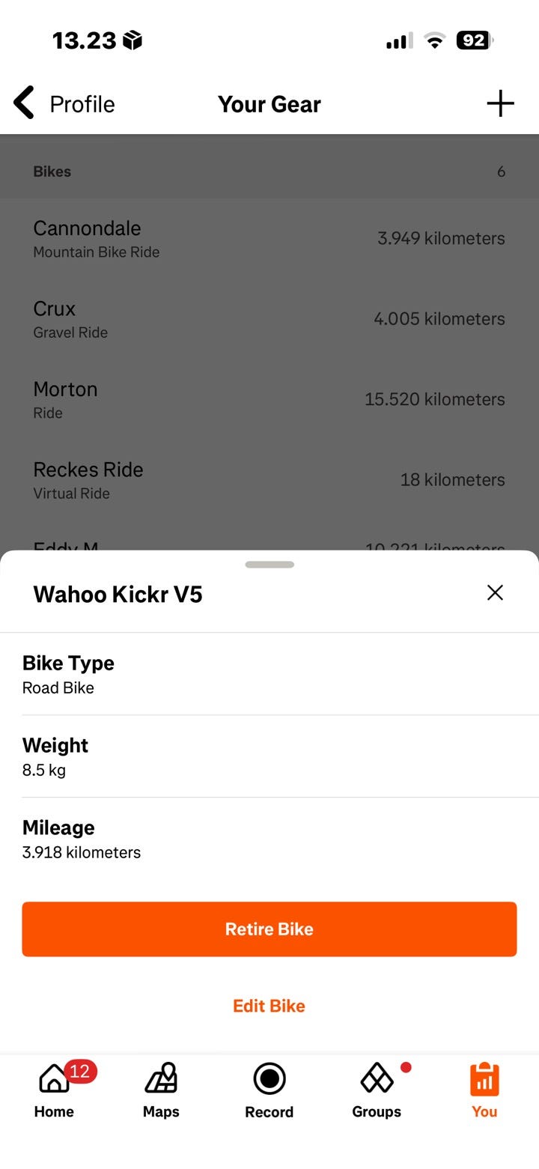Tap the Edit Bike link
Image resolution: width=539 pixels, height=1169 pixels.
click(x=269, y=1006)
